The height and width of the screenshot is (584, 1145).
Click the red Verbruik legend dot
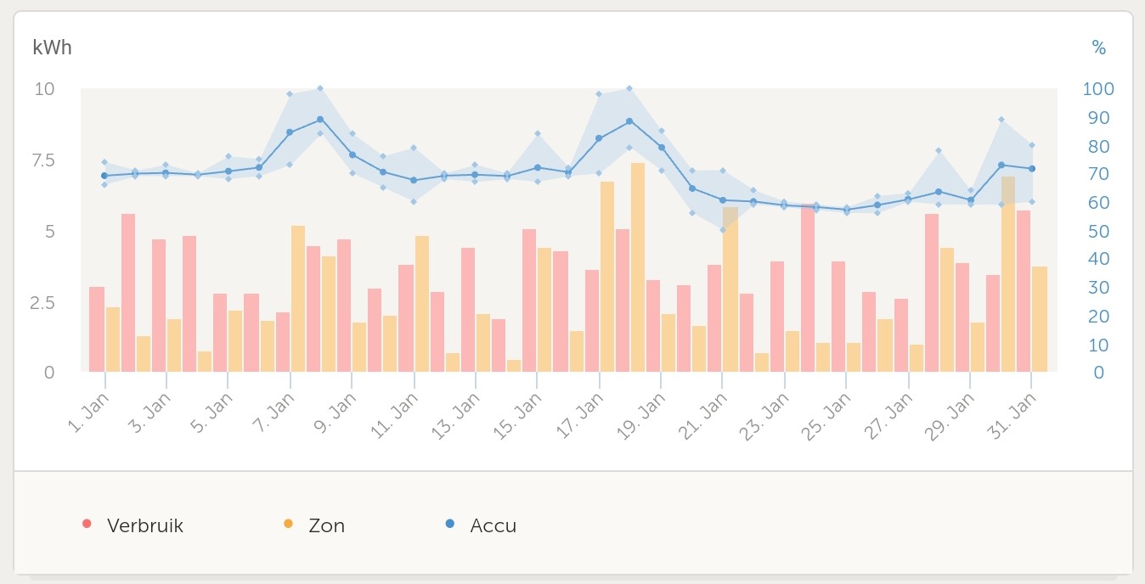click(87, 525)
